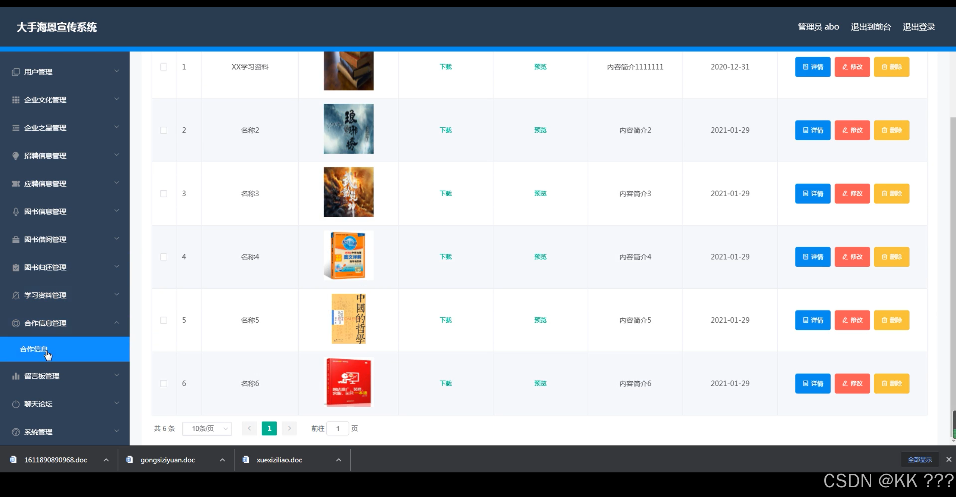Screen dimensions: 956x497
Task: Click the 企业文化管理 grid icon
Action: 16,100
